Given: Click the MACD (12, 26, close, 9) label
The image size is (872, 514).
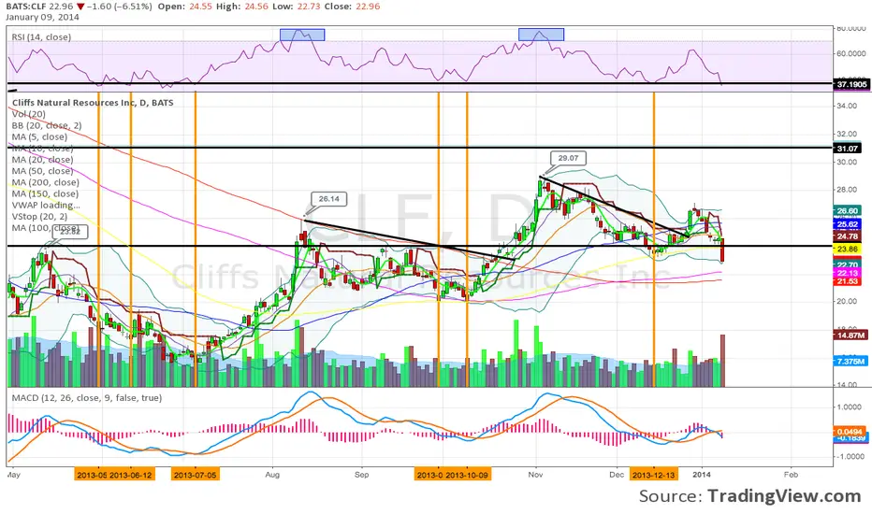Looking at the screenshot, I should tap(87, 398).
